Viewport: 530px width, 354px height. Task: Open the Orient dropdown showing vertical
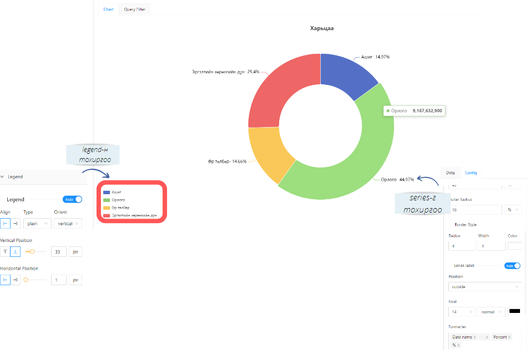point(67,223)
